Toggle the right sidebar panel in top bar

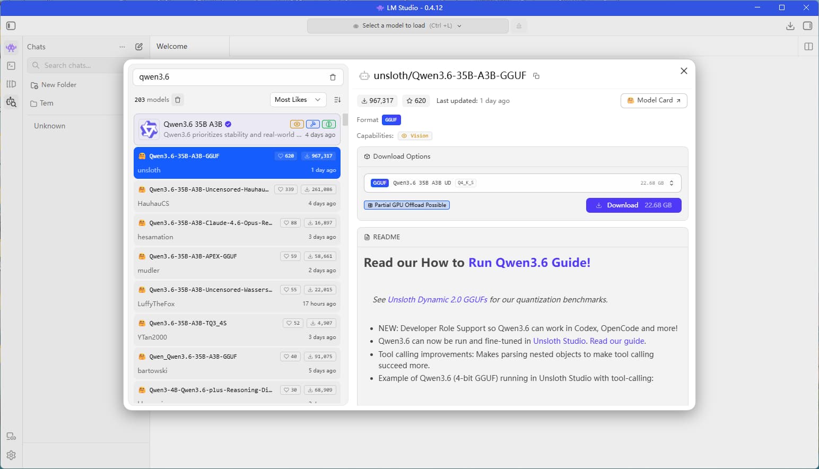pyautogui.click(x=807, y=26)
